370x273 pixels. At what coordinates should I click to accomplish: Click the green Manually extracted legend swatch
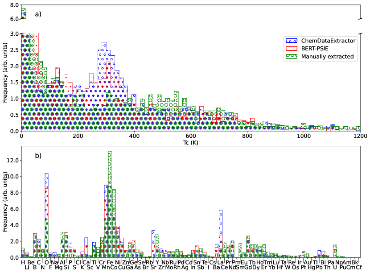coord(292,57)
